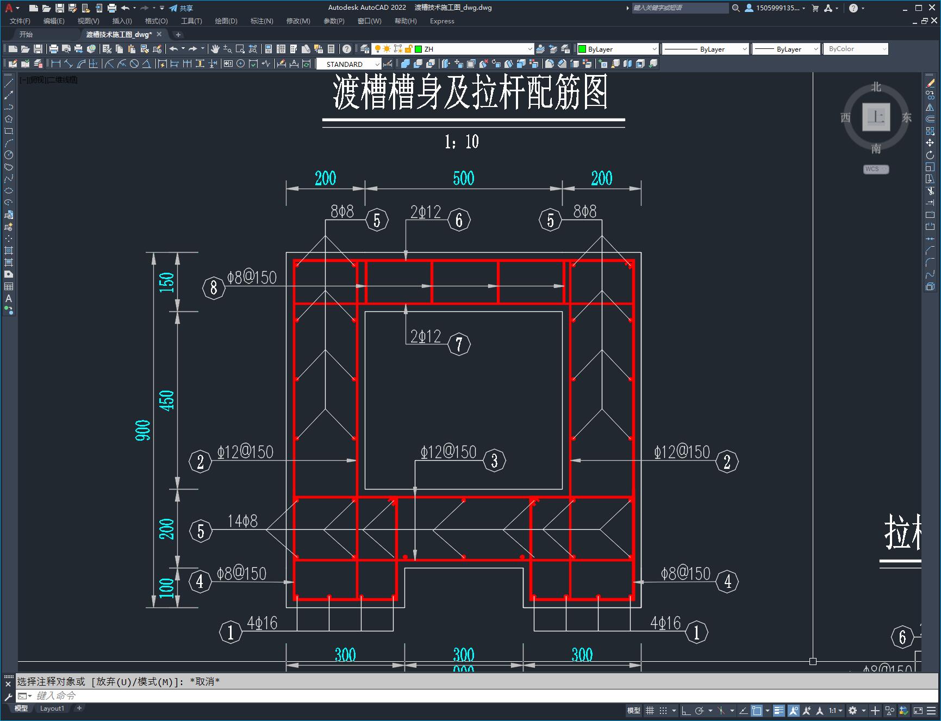Click the green layer color swatch beside ZH
Screen dimensions: 941x721
(419, 49)
